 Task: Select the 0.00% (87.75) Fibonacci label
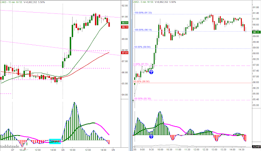pyautogui.click(x=141, y=64)
